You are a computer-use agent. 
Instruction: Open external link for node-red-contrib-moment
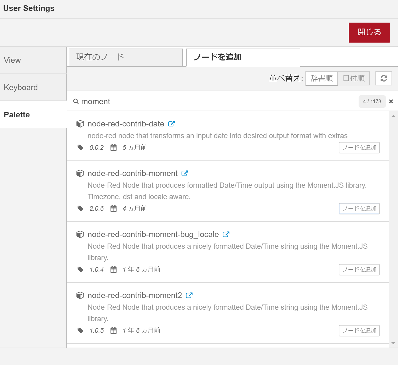point(185,173)
